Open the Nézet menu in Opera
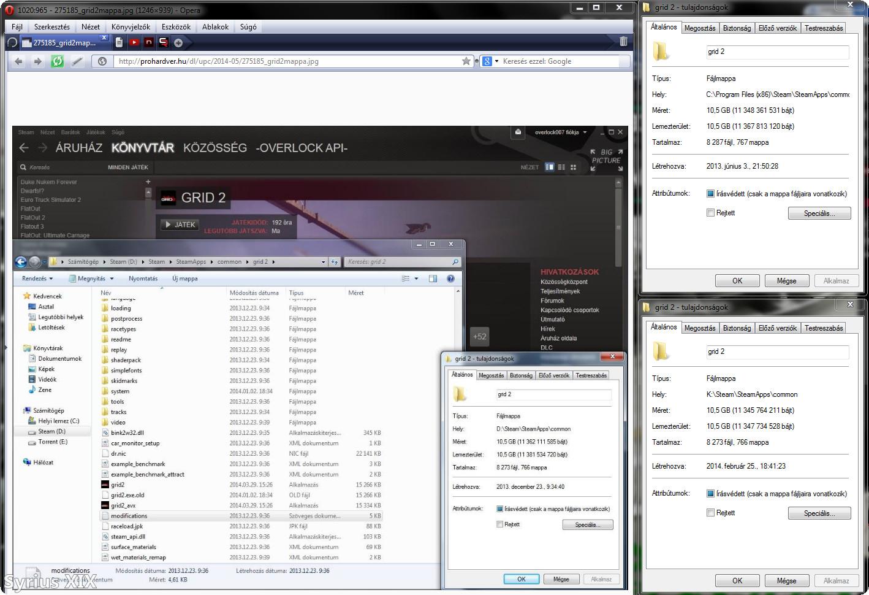Image resolution: width=869 pixels, height=595 pixels. [91, 27]
